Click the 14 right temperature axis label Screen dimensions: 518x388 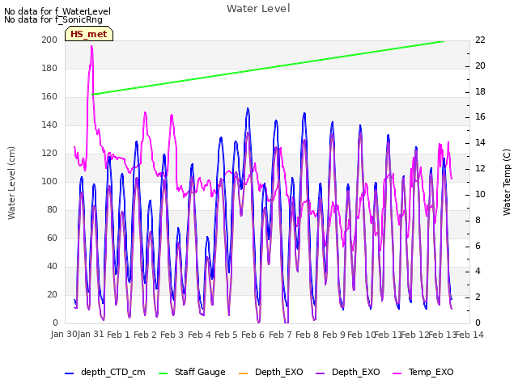(480, 143)
